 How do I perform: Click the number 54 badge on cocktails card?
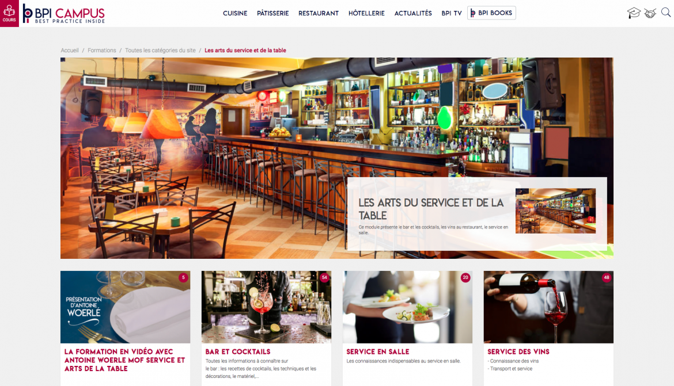(324, 277)
